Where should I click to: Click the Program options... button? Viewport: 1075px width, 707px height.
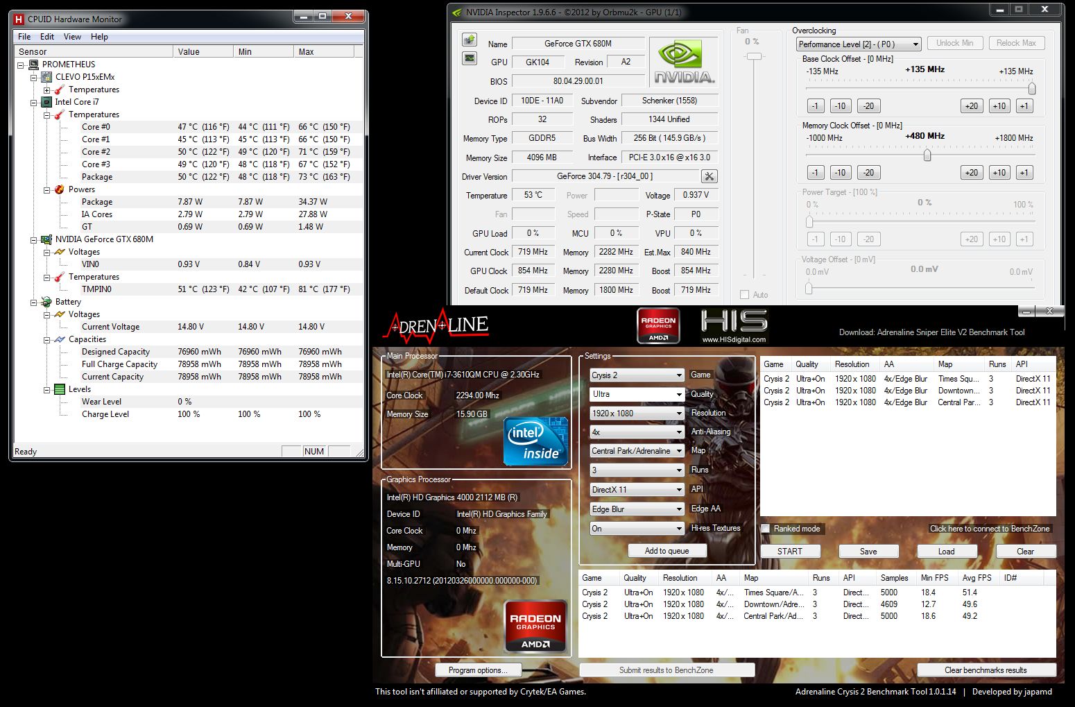pos(479,670)
